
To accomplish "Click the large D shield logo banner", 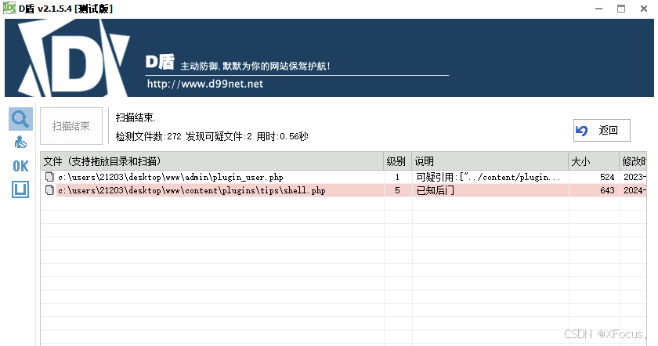I will pos(74,58).
